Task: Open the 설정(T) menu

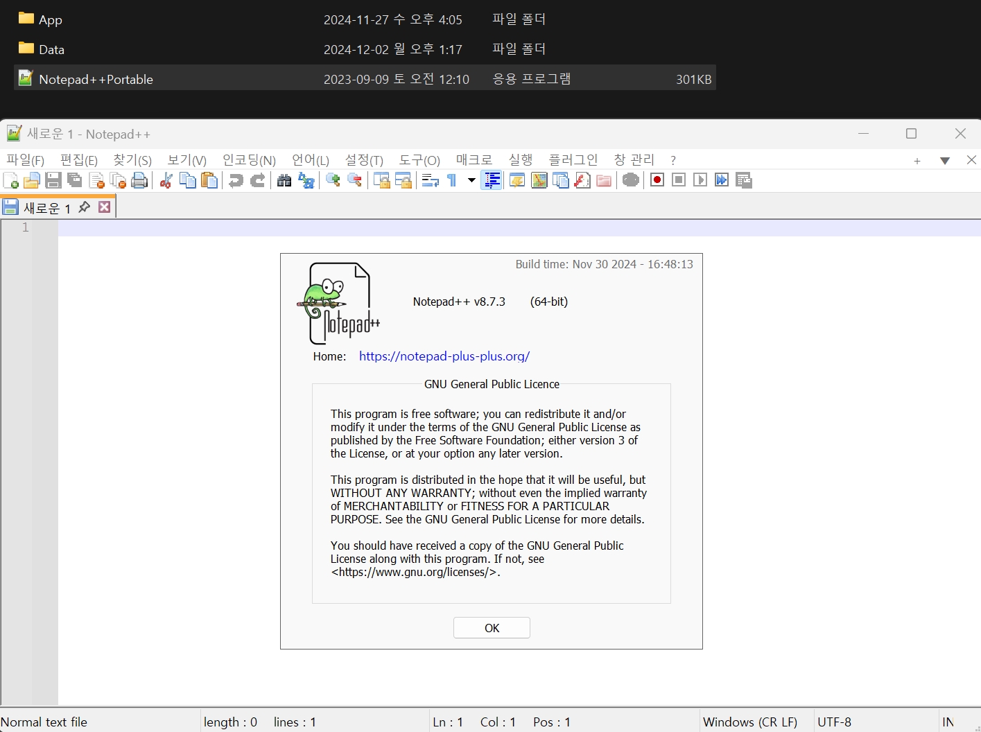Action: coord(365,160)
